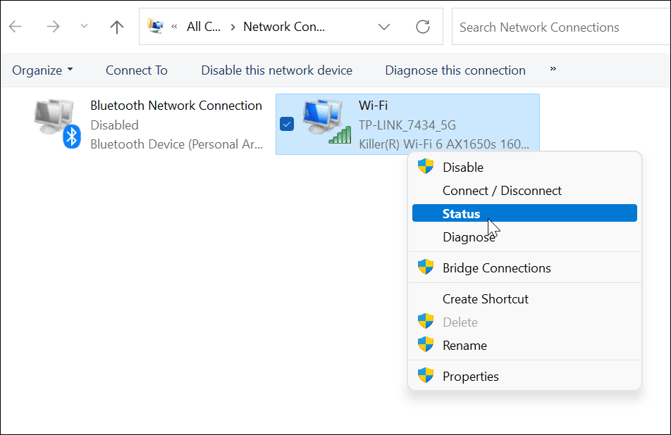Refresh the Network Connections view
671x435 pixels.
pos(422,26)
